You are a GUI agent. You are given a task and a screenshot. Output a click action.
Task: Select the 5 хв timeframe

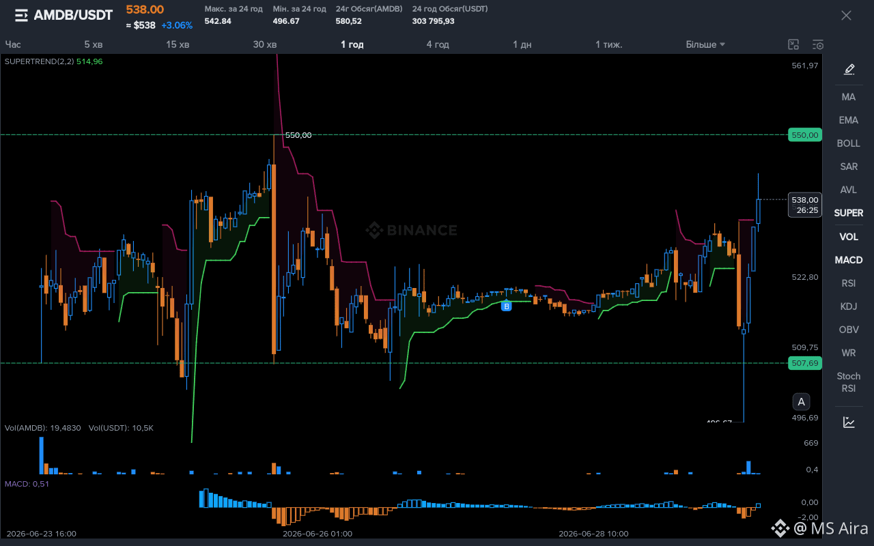tap(94, 44)
